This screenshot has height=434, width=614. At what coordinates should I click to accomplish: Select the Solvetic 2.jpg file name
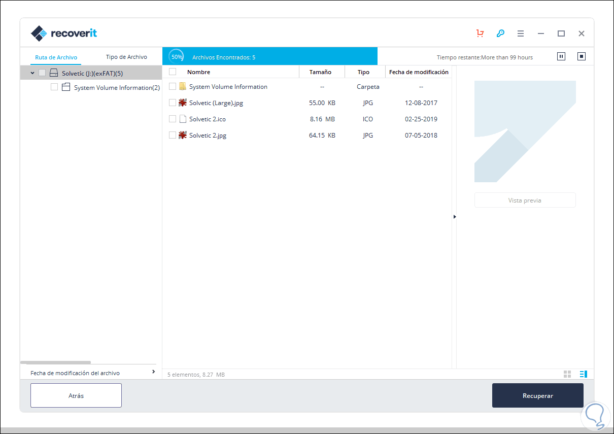click(x=208, y=135)
